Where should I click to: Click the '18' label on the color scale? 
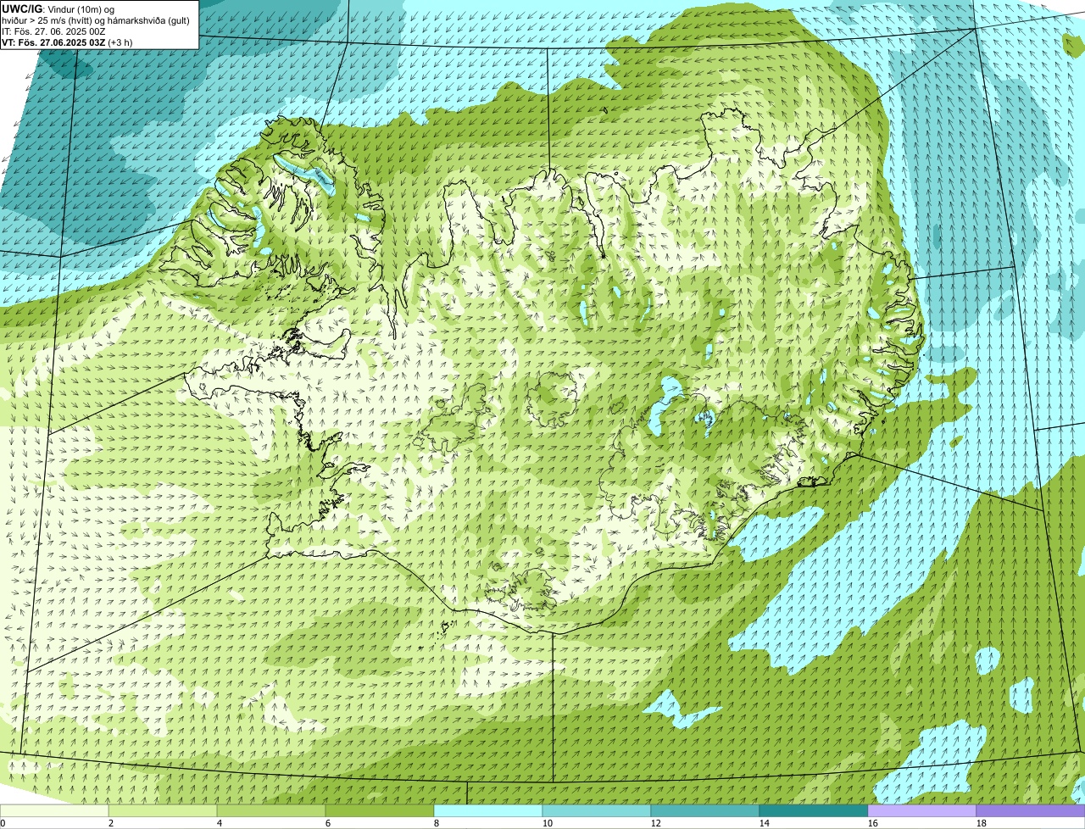tap(982, 823)
